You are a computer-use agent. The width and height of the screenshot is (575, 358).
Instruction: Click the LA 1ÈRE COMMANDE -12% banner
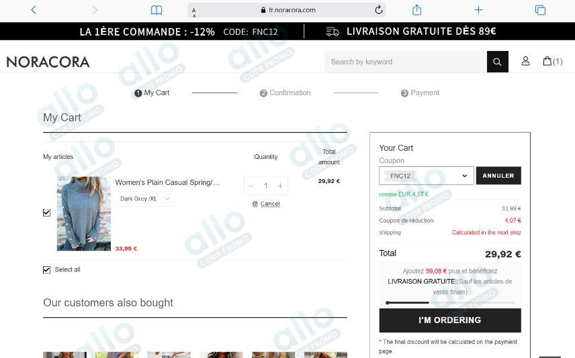[179, 32]
